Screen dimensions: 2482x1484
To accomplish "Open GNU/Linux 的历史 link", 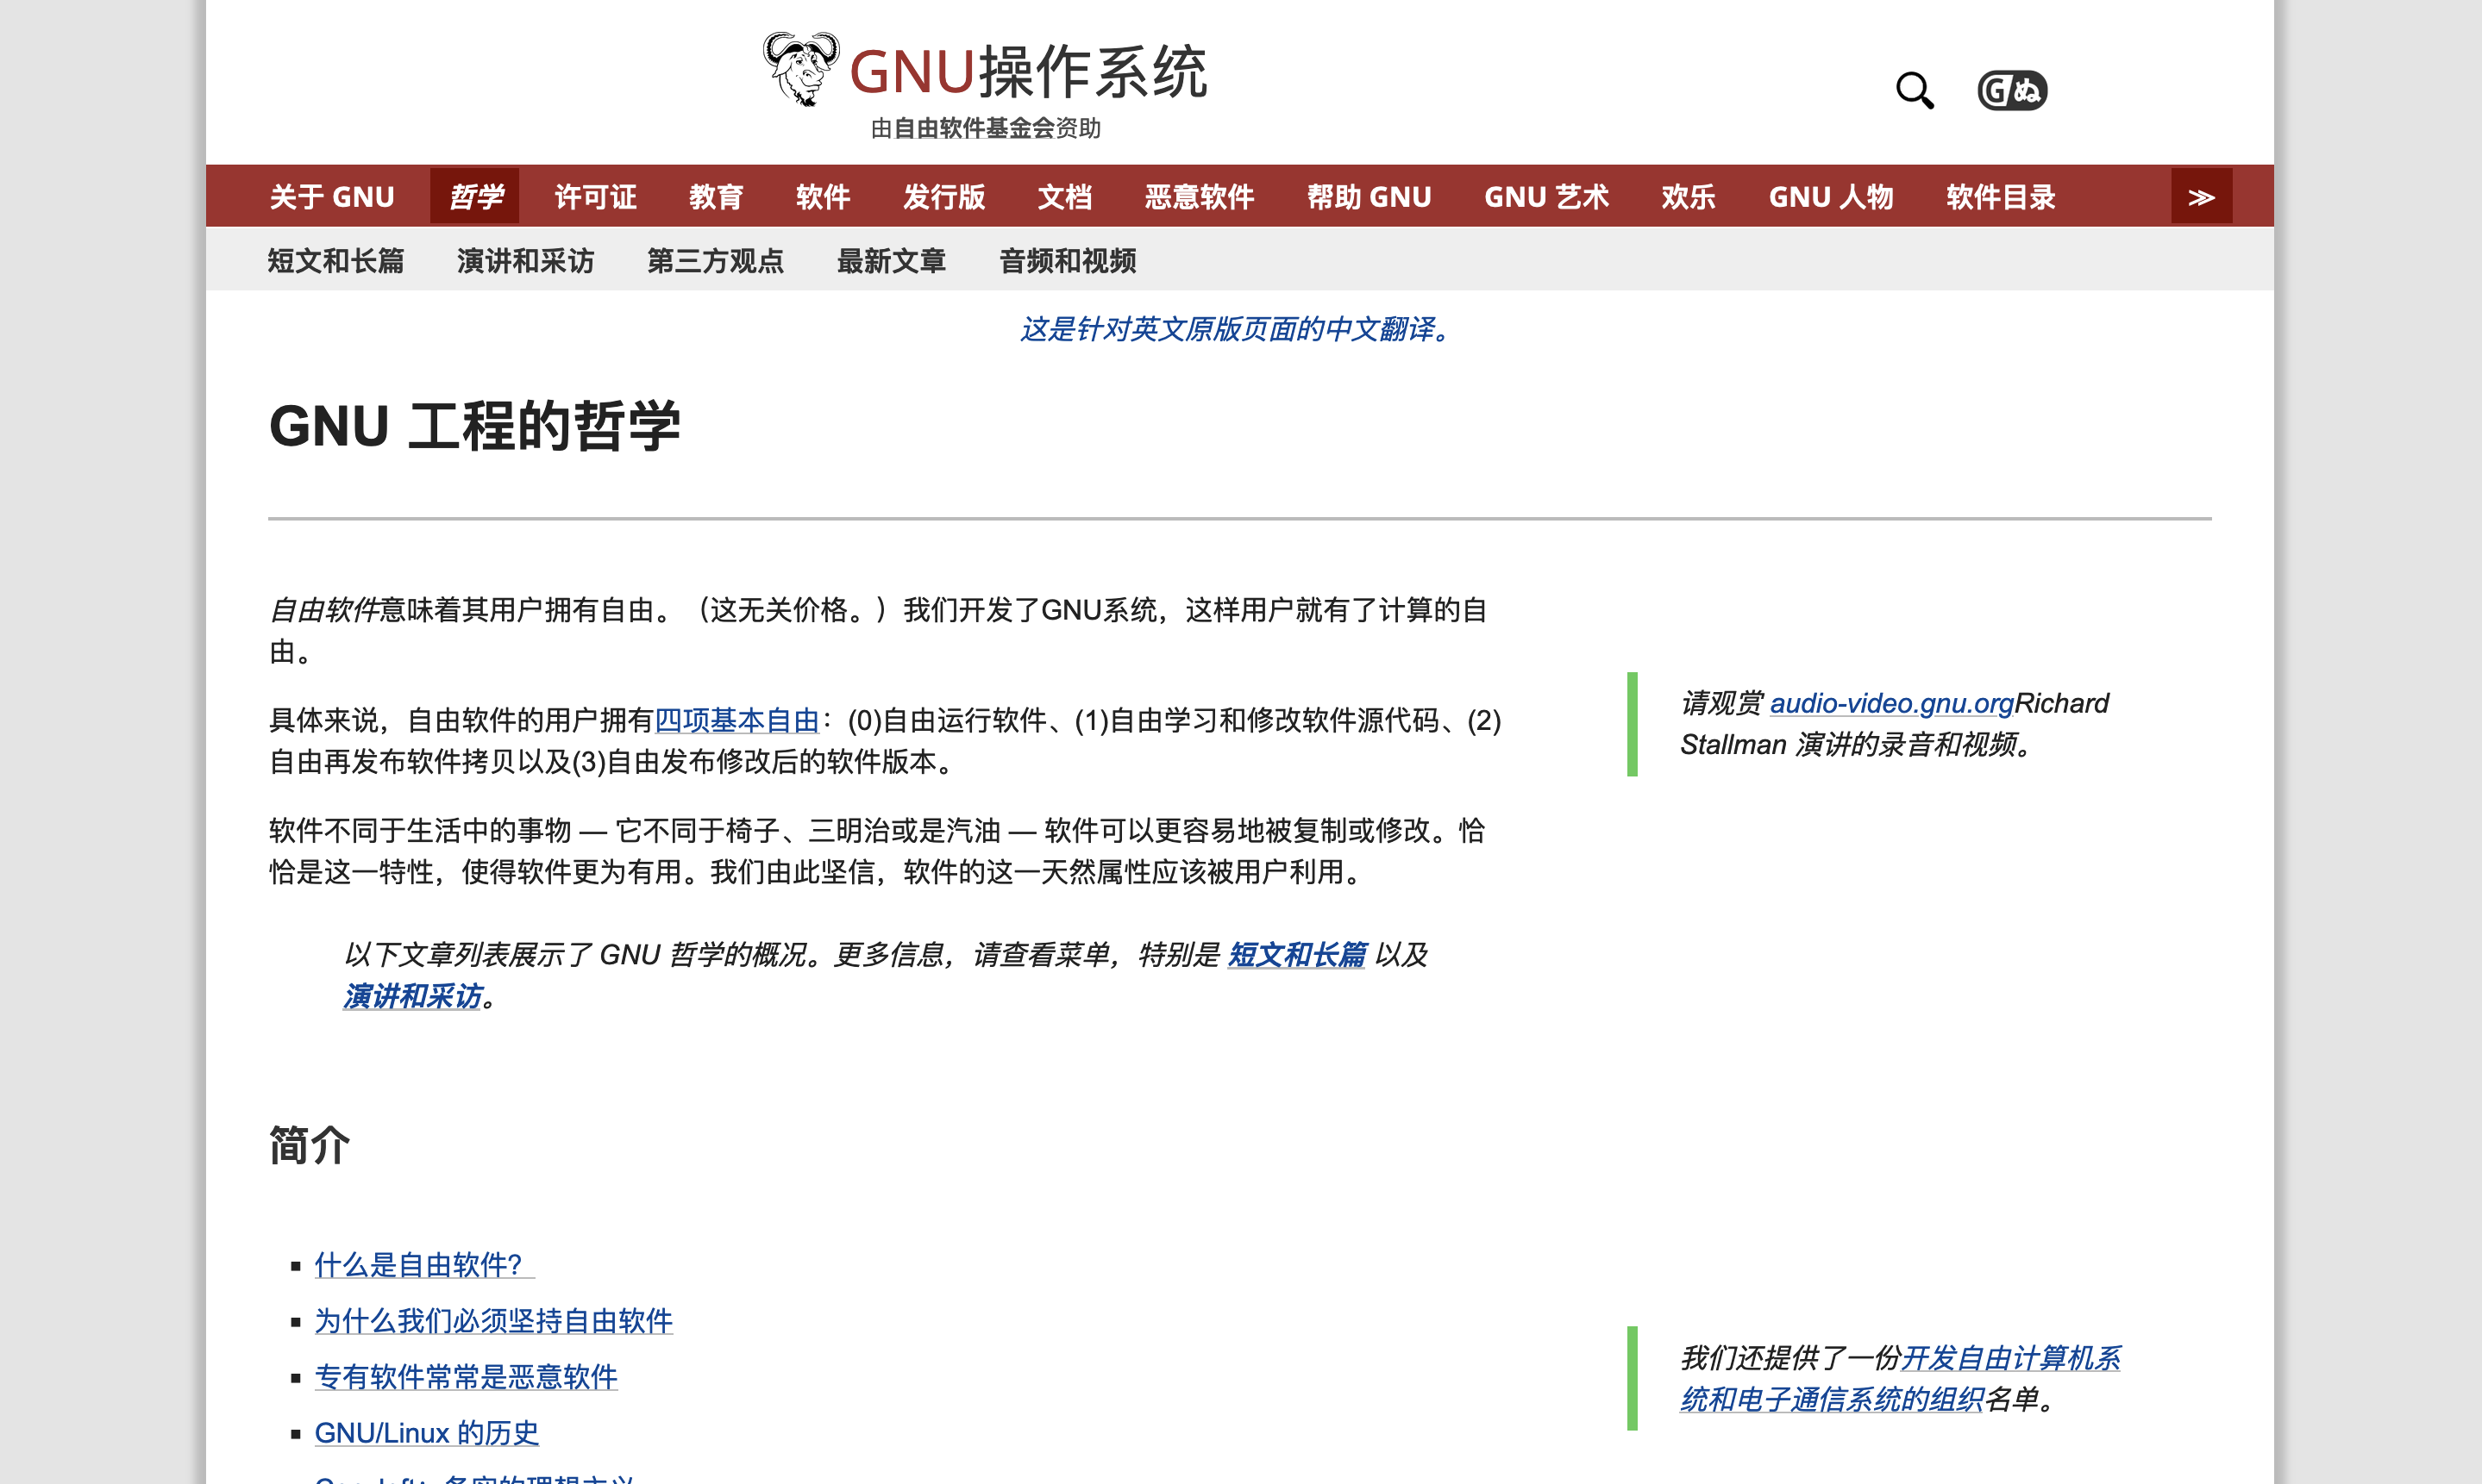I will (x=426, y=1433).
